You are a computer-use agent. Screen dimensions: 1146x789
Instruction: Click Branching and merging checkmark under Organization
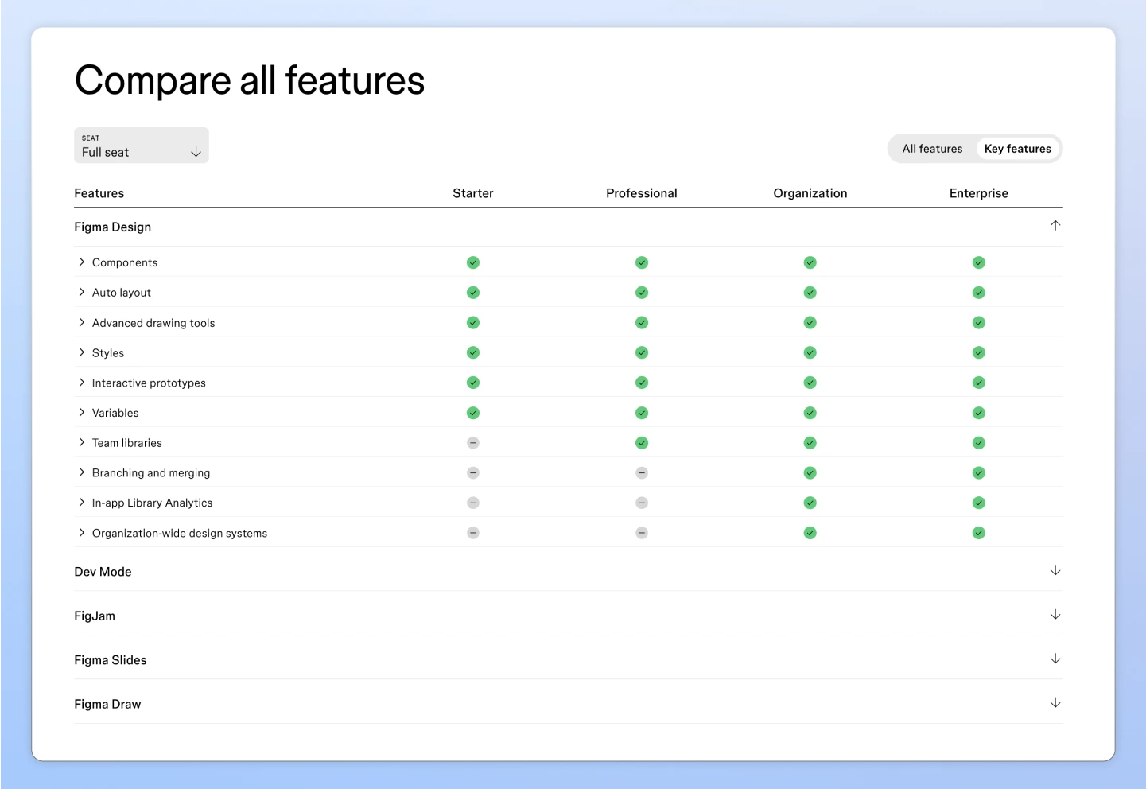[810, 473]
